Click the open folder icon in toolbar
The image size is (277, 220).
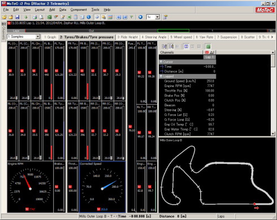tap(5, 17)
